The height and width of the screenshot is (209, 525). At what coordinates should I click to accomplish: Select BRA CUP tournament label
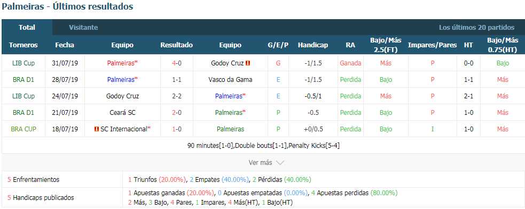click(x=23, y=129)
